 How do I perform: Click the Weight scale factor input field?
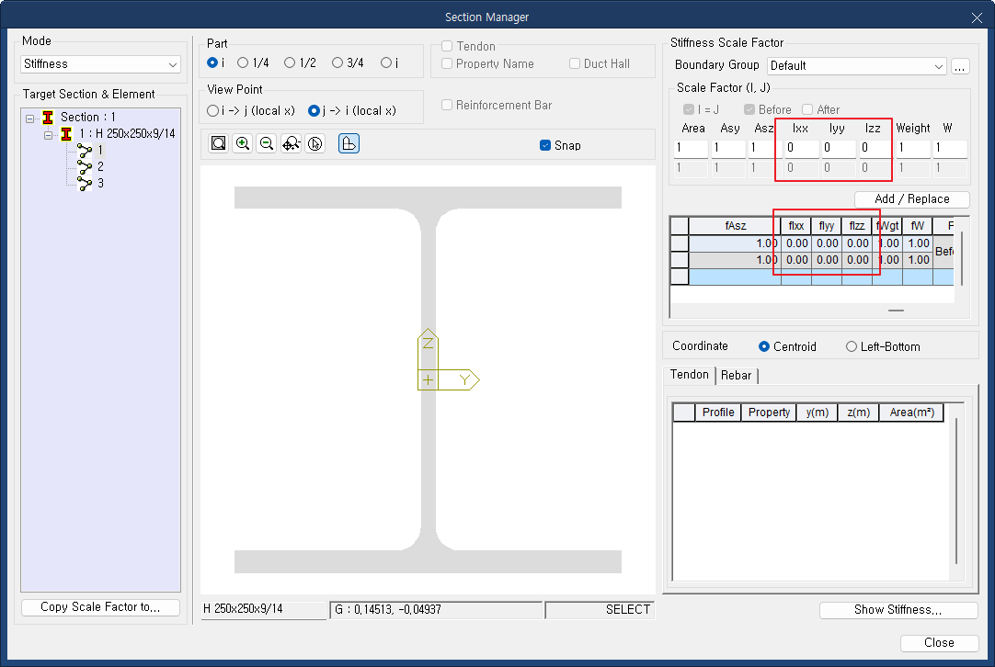(x=912, y=148)
